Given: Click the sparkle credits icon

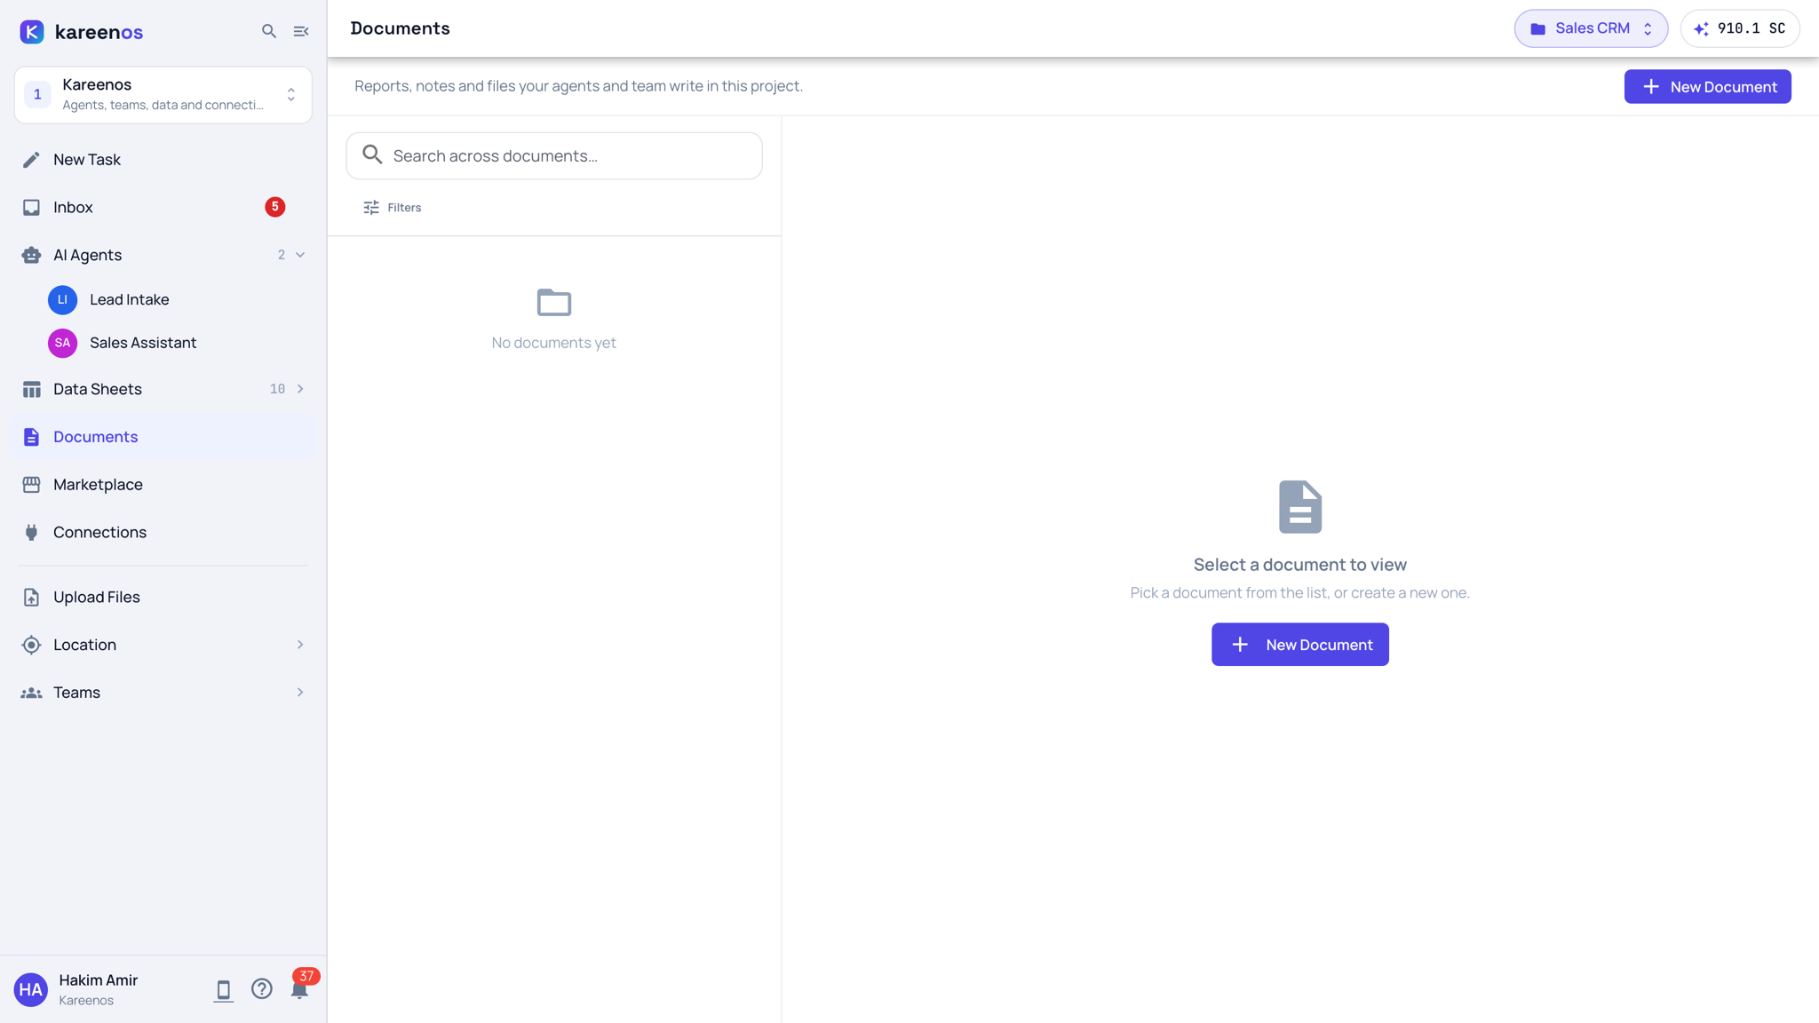Looking at the screenshot, I should coord(1701,29).
